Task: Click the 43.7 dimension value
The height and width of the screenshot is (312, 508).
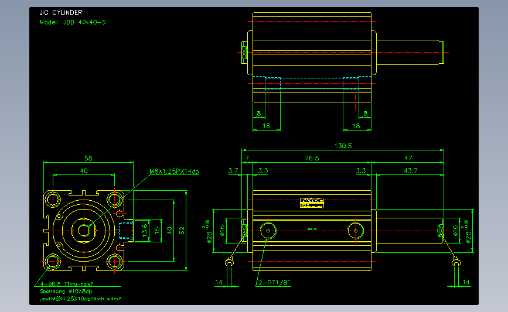Action: coord(411,170)
